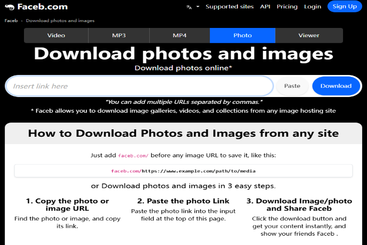Switch to the Video tab
The width and height of the screenshot is (367, 245).
tap(56, 35)
